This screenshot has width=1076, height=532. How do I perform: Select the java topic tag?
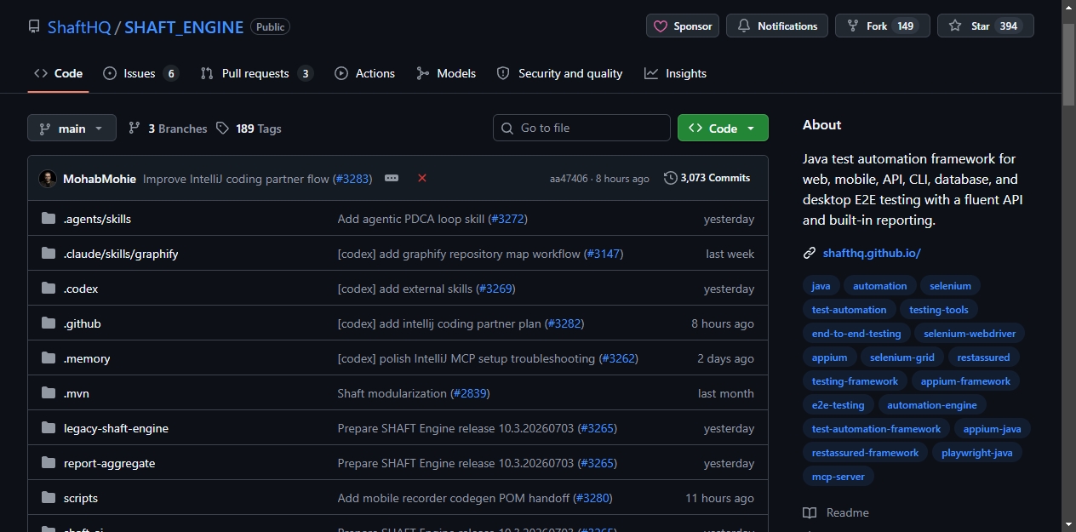point(821,286)
